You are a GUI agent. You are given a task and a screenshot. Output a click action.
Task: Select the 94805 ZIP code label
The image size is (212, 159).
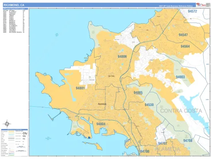(138, 93)
